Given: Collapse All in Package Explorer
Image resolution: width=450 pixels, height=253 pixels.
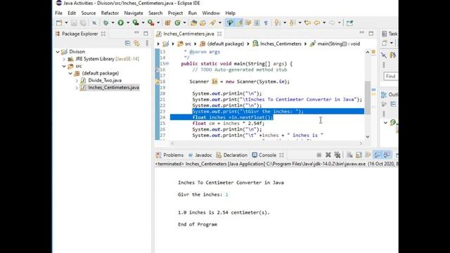Looking at the screenshot, I should (127, 44).
